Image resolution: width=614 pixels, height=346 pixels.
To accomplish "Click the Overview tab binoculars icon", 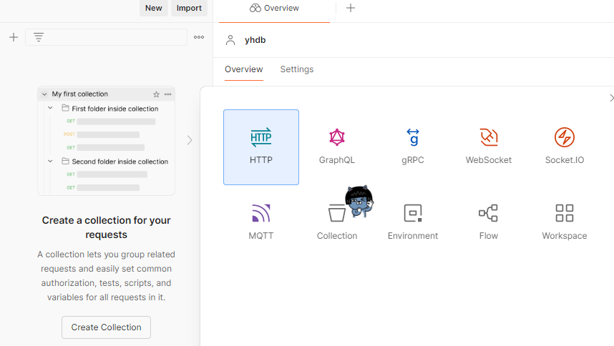I will (x=255, y=8).
